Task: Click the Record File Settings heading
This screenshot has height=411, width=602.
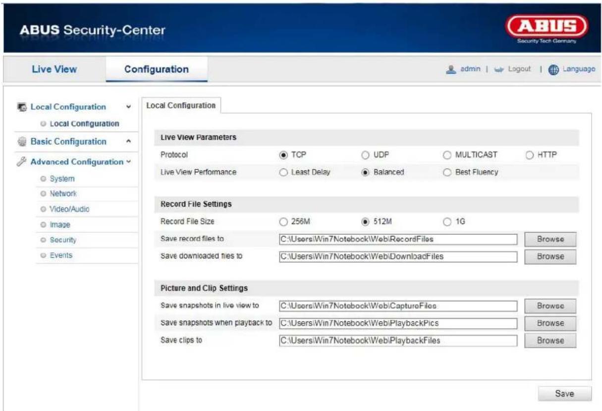Action: point(196,204)
